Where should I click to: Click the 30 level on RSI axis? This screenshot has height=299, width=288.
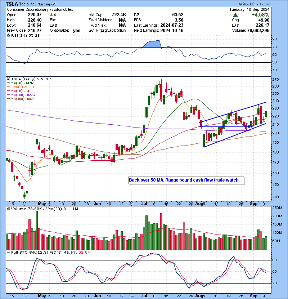274,62
